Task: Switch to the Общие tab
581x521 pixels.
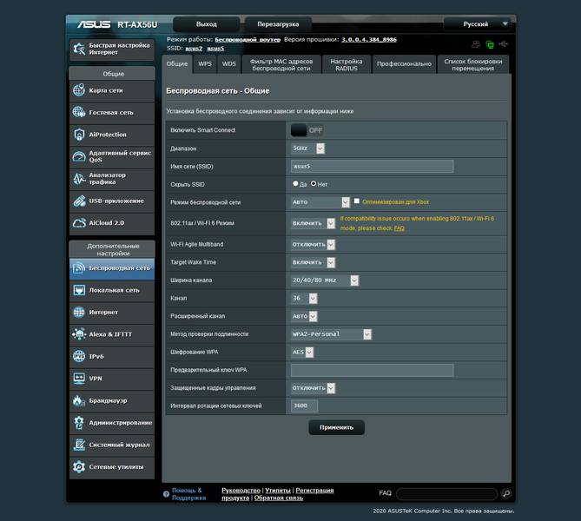Action: coord(177,64)
